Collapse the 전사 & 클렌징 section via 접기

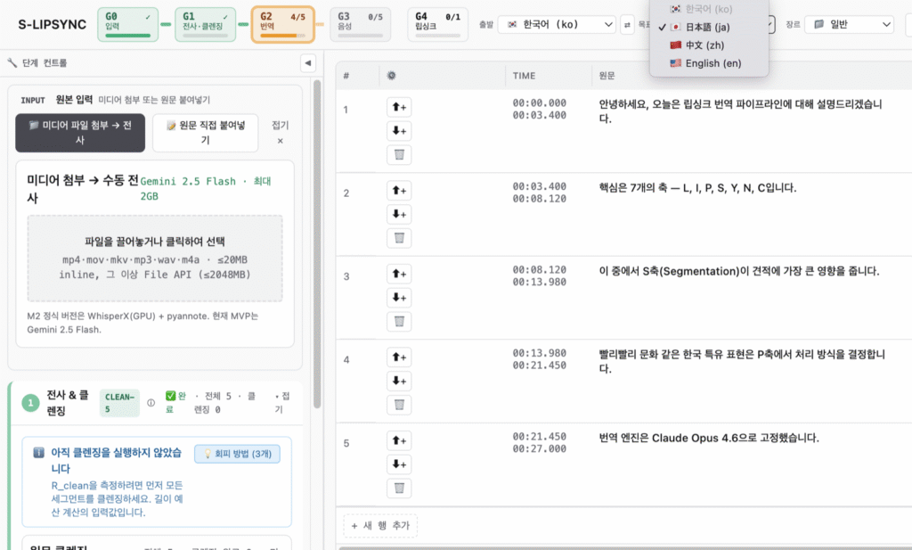[x=281, y=403]
